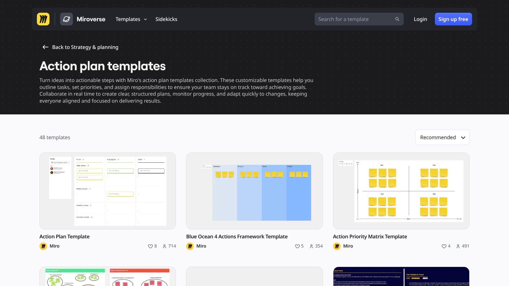Open Miro avatar under Blue Ocean template

tap(190, 246)
